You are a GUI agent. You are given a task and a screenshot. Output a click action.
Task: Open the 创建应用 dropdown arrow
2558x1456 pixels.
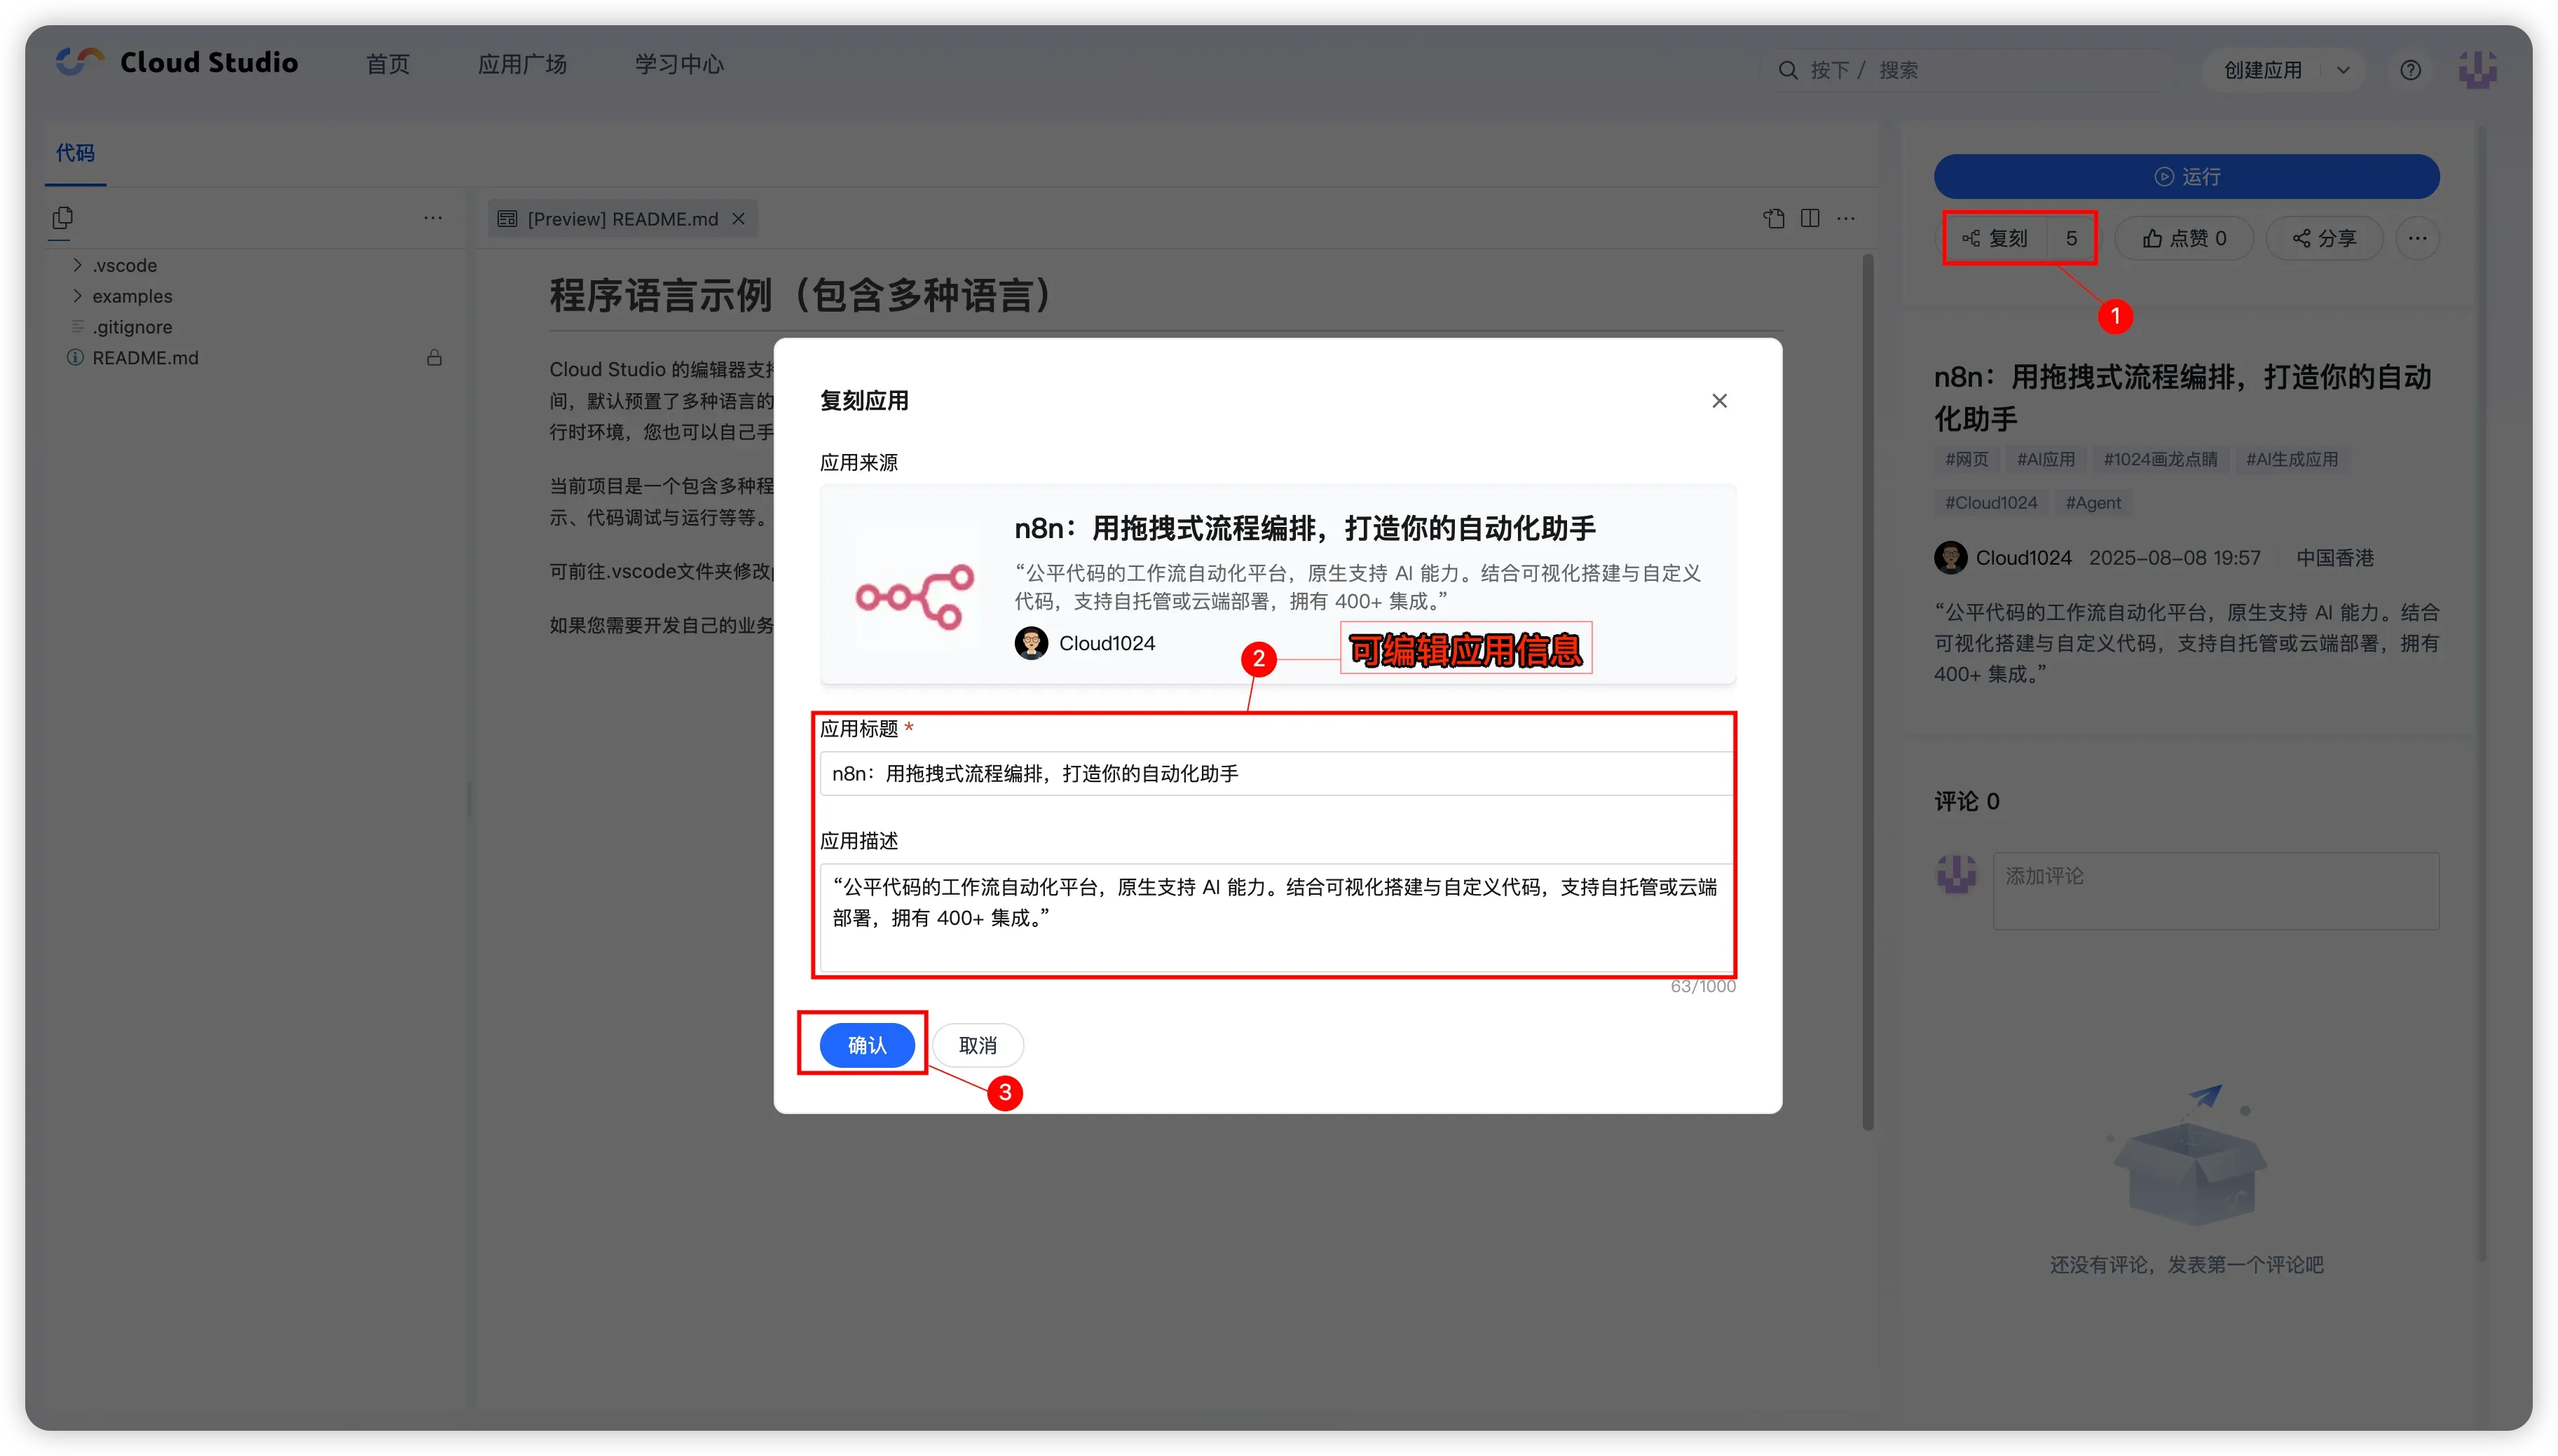click(x=2343, y=70)
